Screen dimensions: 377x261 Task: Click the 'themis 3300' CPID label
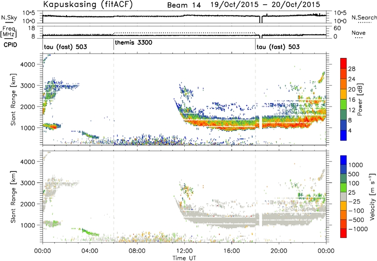coord(133,43)
